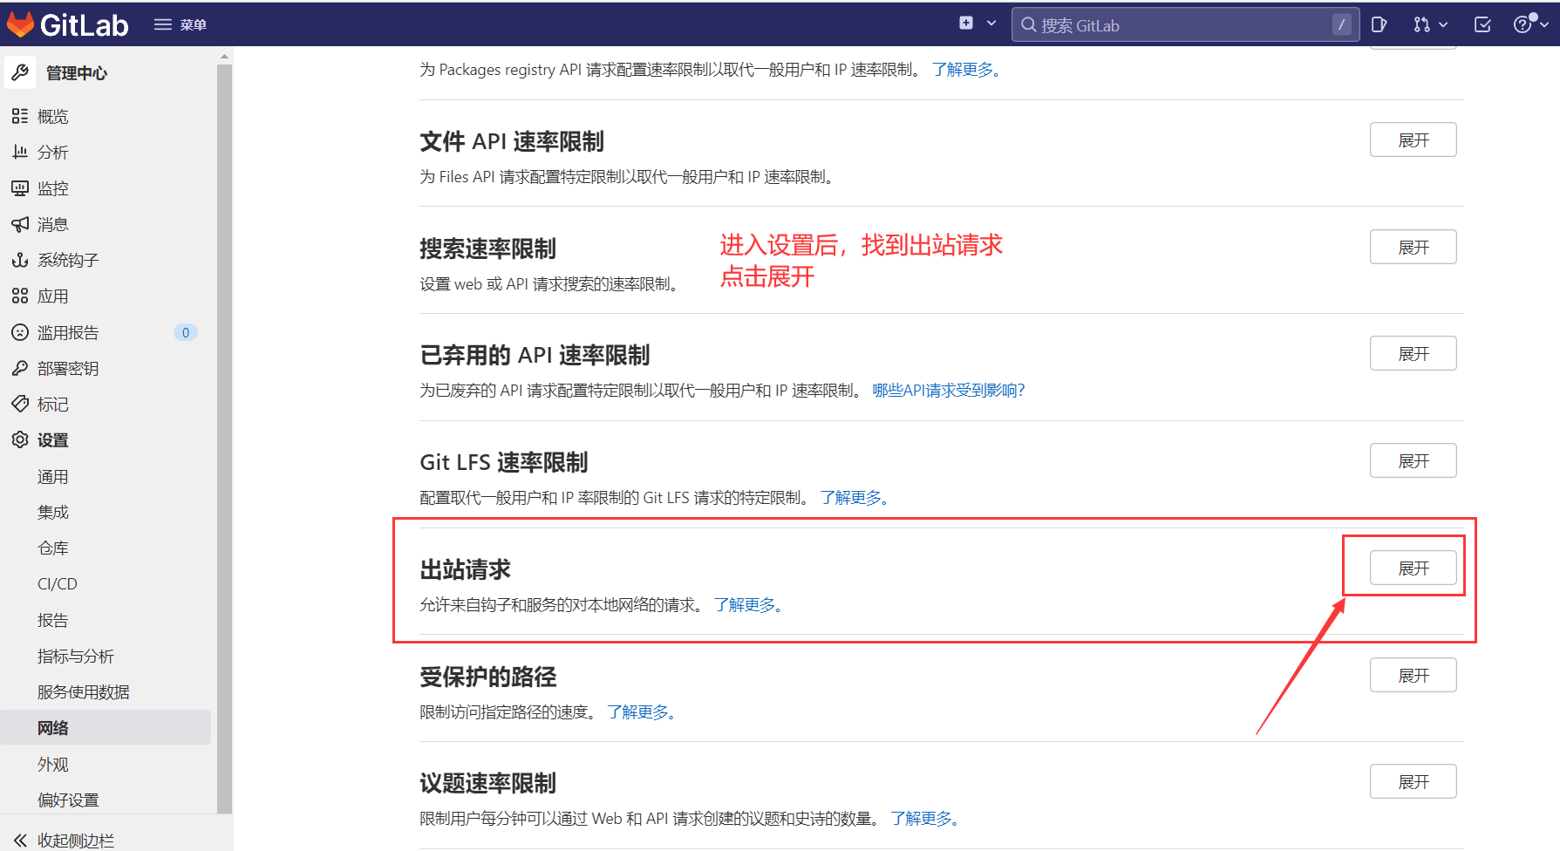Image resolution: width=1560 pixels, height=851 pixels.
Task: Select 网络 settings submenu
Action: [106, 727]
